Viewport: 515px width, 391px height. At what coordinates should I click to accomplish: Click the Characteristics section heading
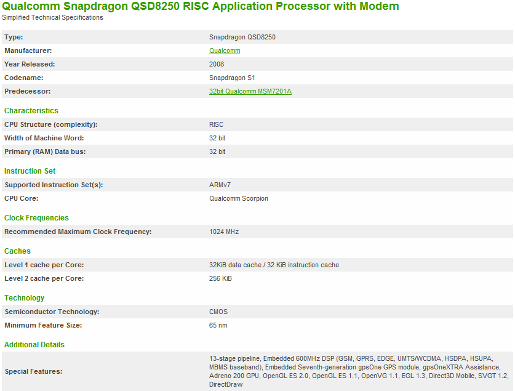(x=31, y=111)
